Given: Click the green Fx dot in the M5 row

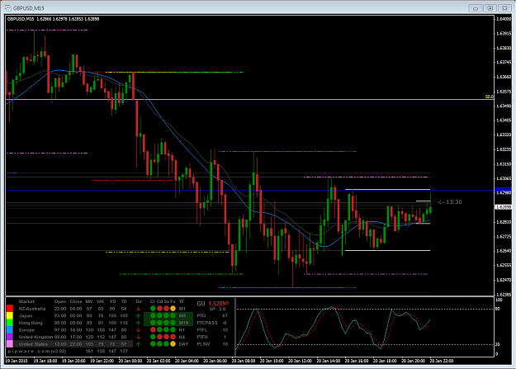Looking at the screenshot, I should (x=173, y=315).
